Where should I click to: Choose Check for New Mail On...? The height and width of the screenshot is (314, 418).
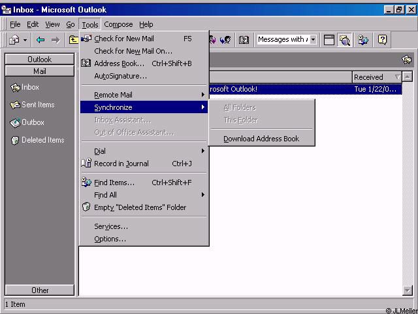point(144,51)
